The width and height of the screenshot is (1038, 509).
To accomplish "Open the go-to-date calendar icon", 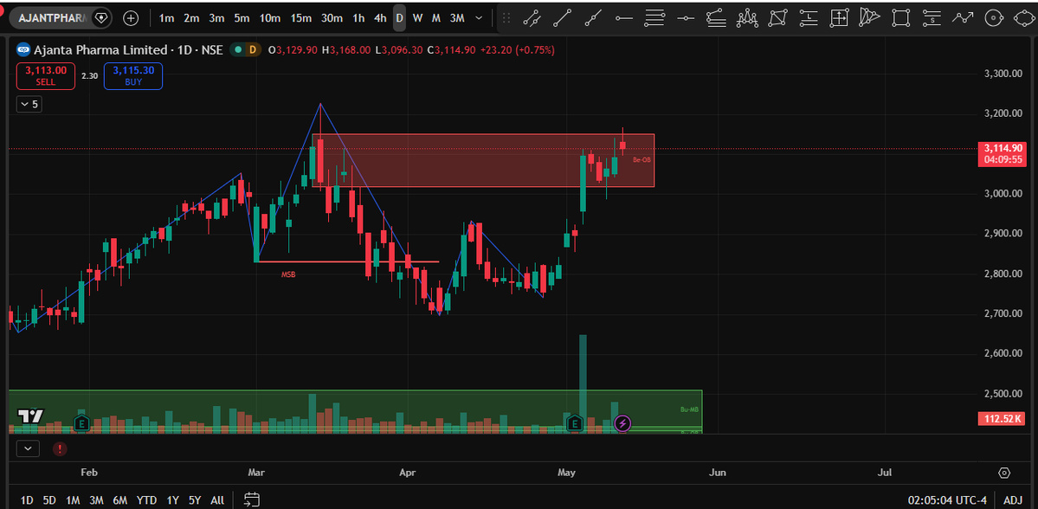I will click(252, 499).
